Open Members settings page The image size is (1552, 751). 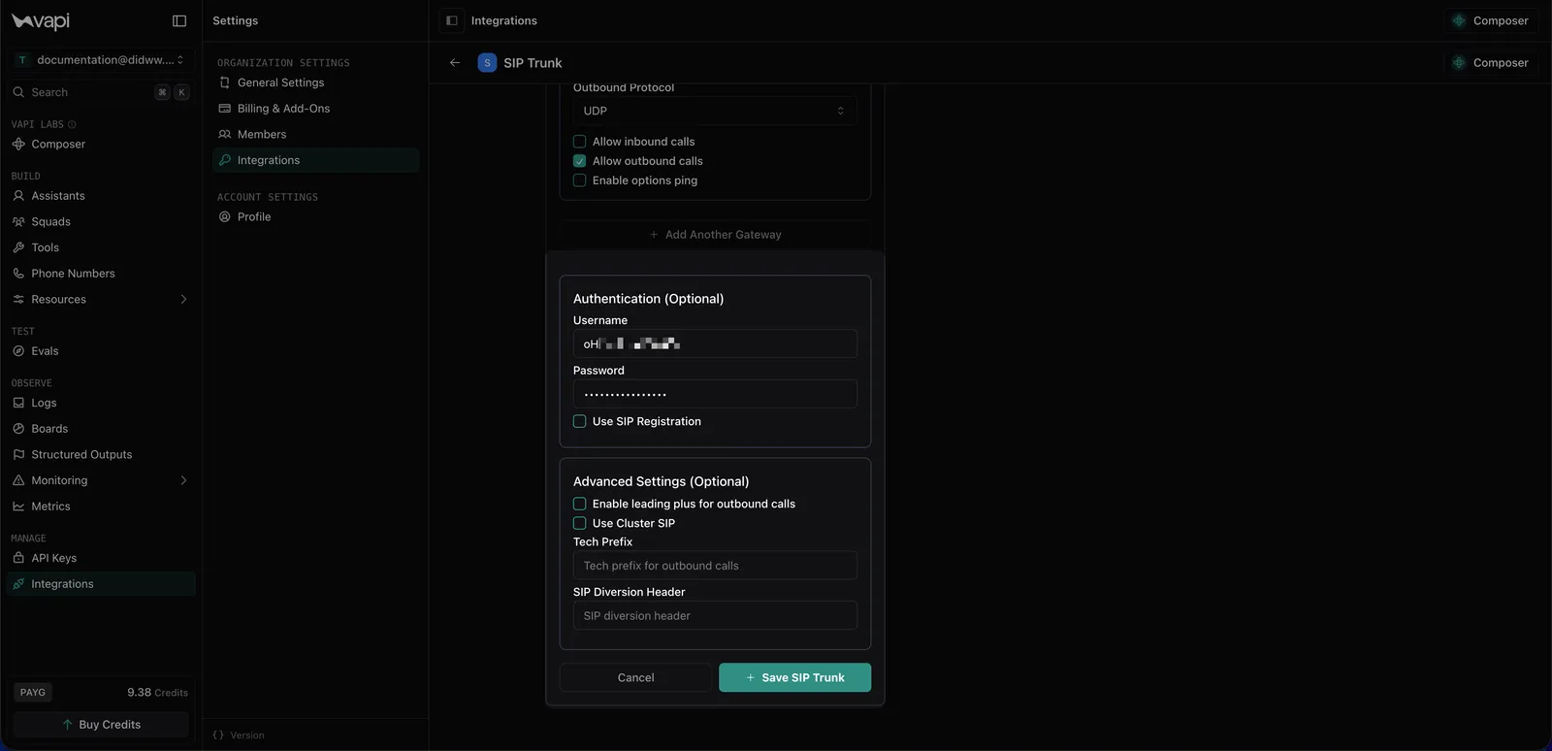(315, 134)
